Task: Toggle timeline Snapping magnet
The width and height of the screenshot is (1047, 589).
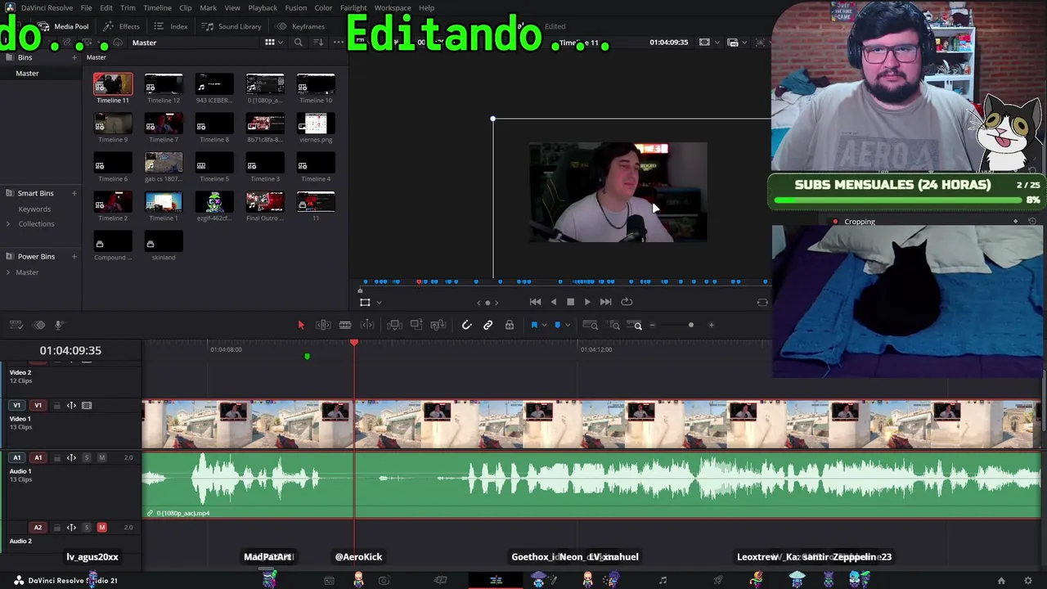Action: (466, 326)
